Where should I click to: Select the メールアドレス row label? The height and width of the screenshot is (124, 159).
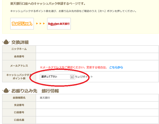click(19, 66)
